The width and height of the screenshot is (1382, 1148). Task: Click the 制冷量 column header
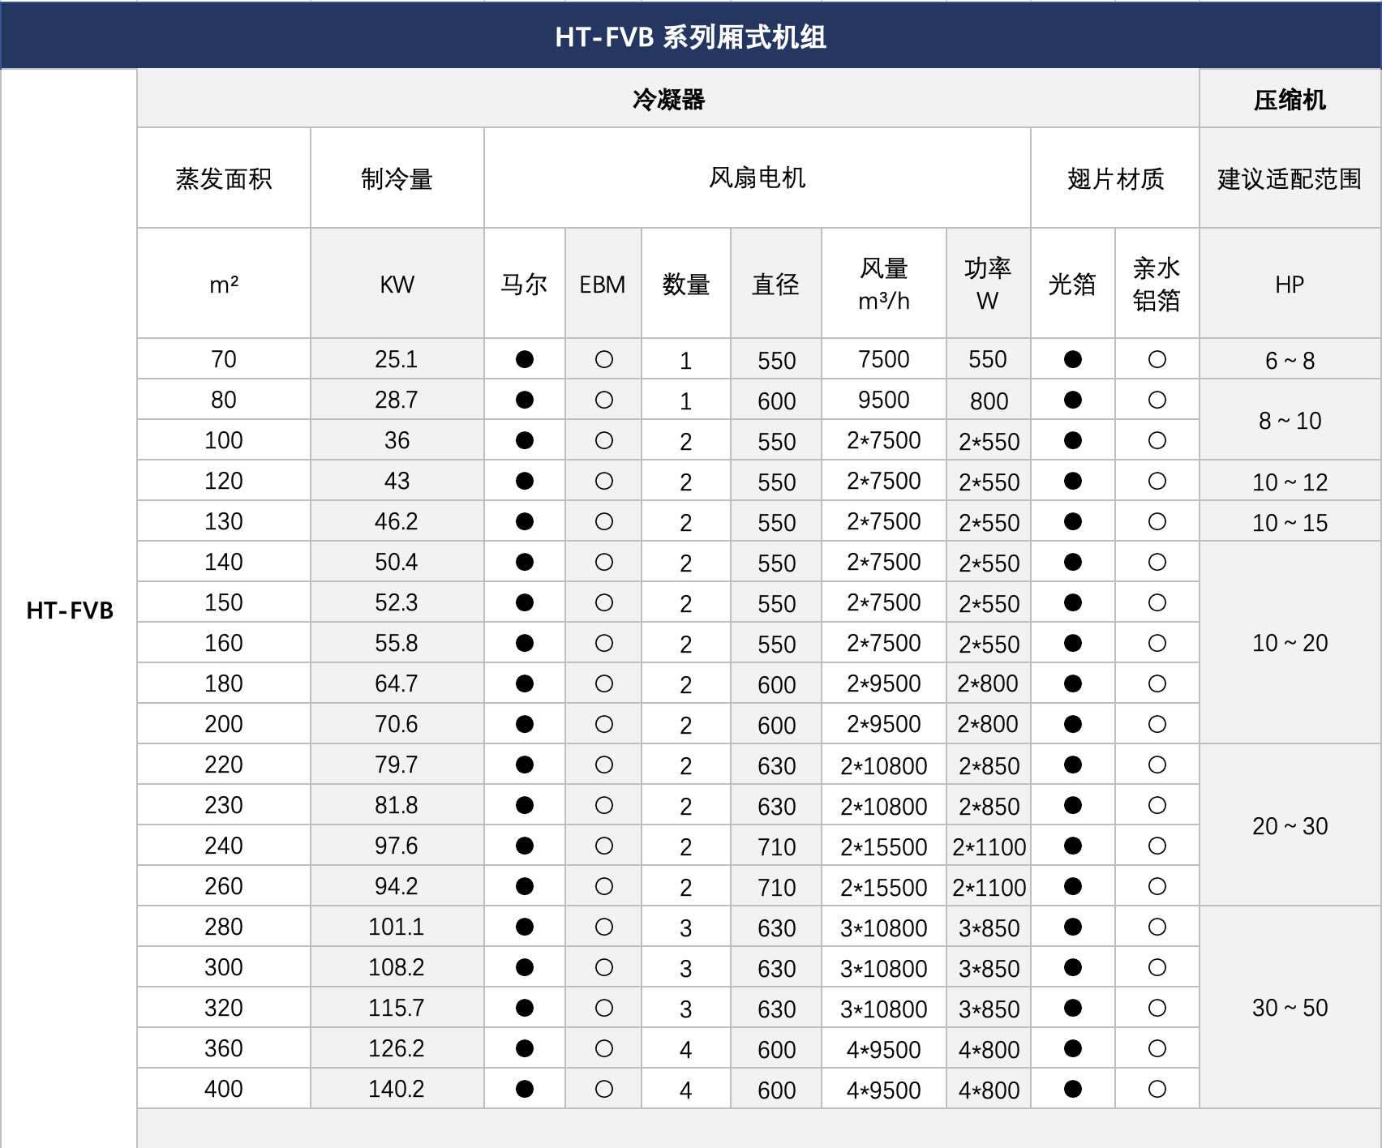click(397, 178)
